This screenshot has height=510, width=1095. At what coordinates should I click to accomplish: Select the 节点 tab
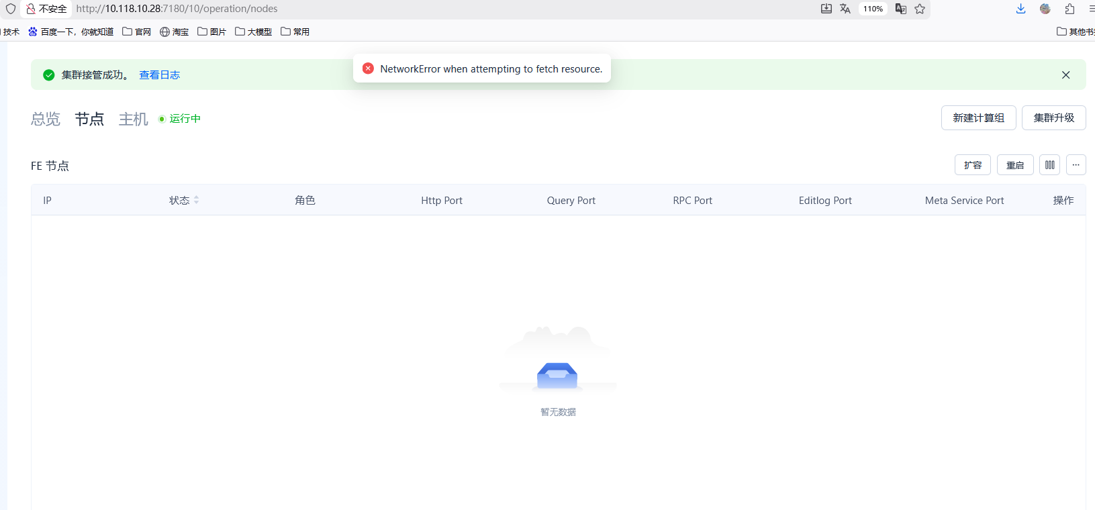pos(89,119)
